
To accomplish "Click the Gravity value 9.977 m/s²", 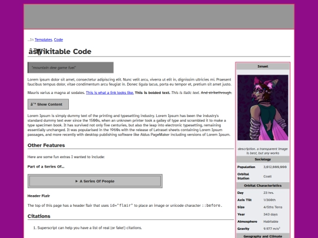I will (272, 229).
